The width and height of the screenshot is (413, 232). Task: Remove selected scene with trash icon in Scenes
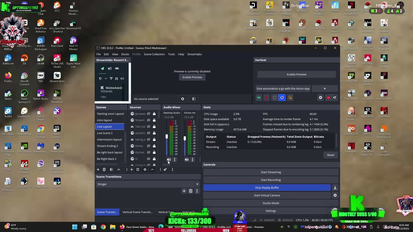pos(104,169)
